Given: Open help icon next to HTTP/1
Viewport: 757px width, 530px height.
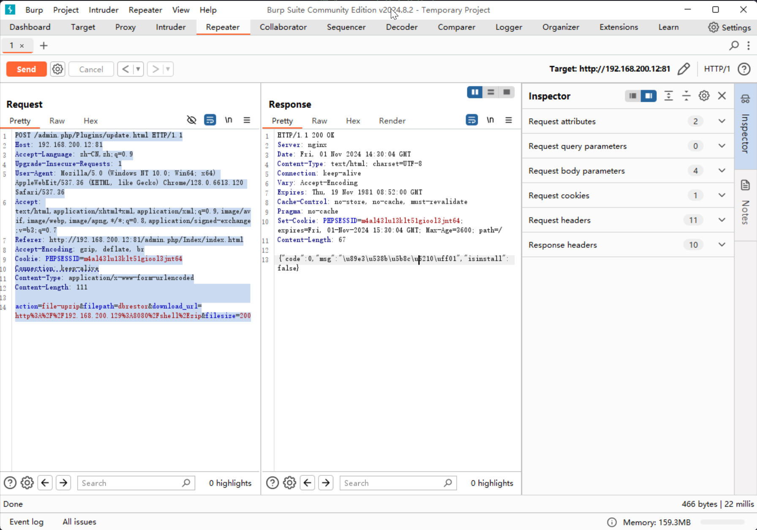Looking at the screenshot, I should pyautogui.click(x=744, y=69).
